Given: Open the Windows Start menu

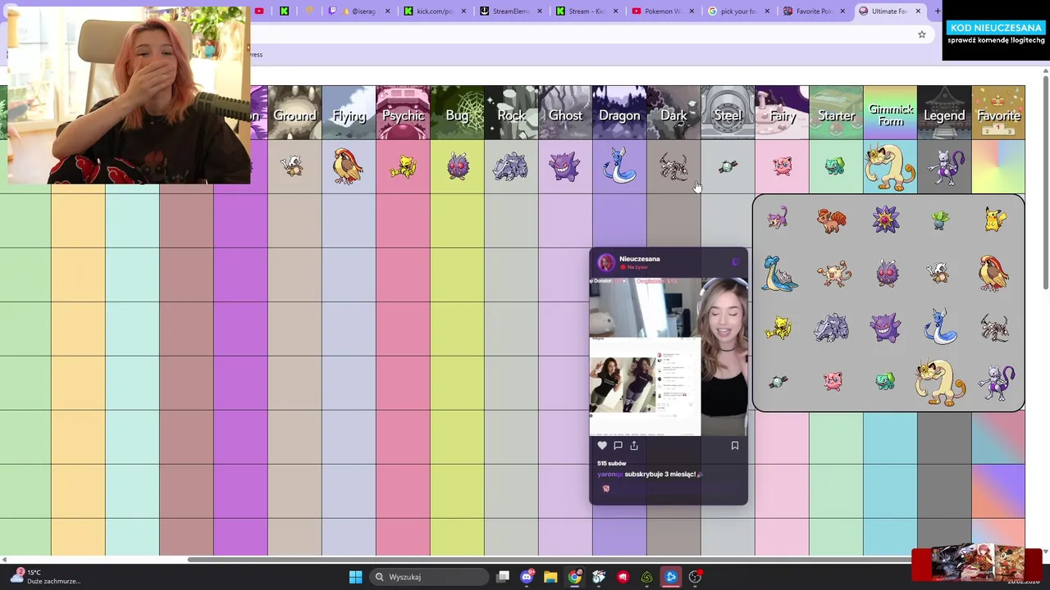Looking at the screenshot, I should 355,577.
